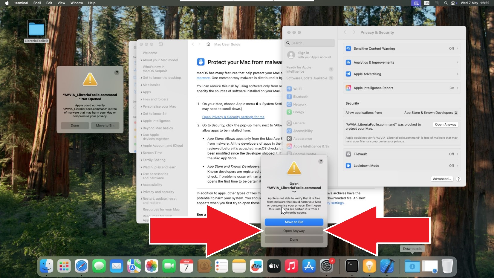Screen dimensions: 494x278
Task: Open System Settings icon in Dock
Action: click(x=326, y=266)
